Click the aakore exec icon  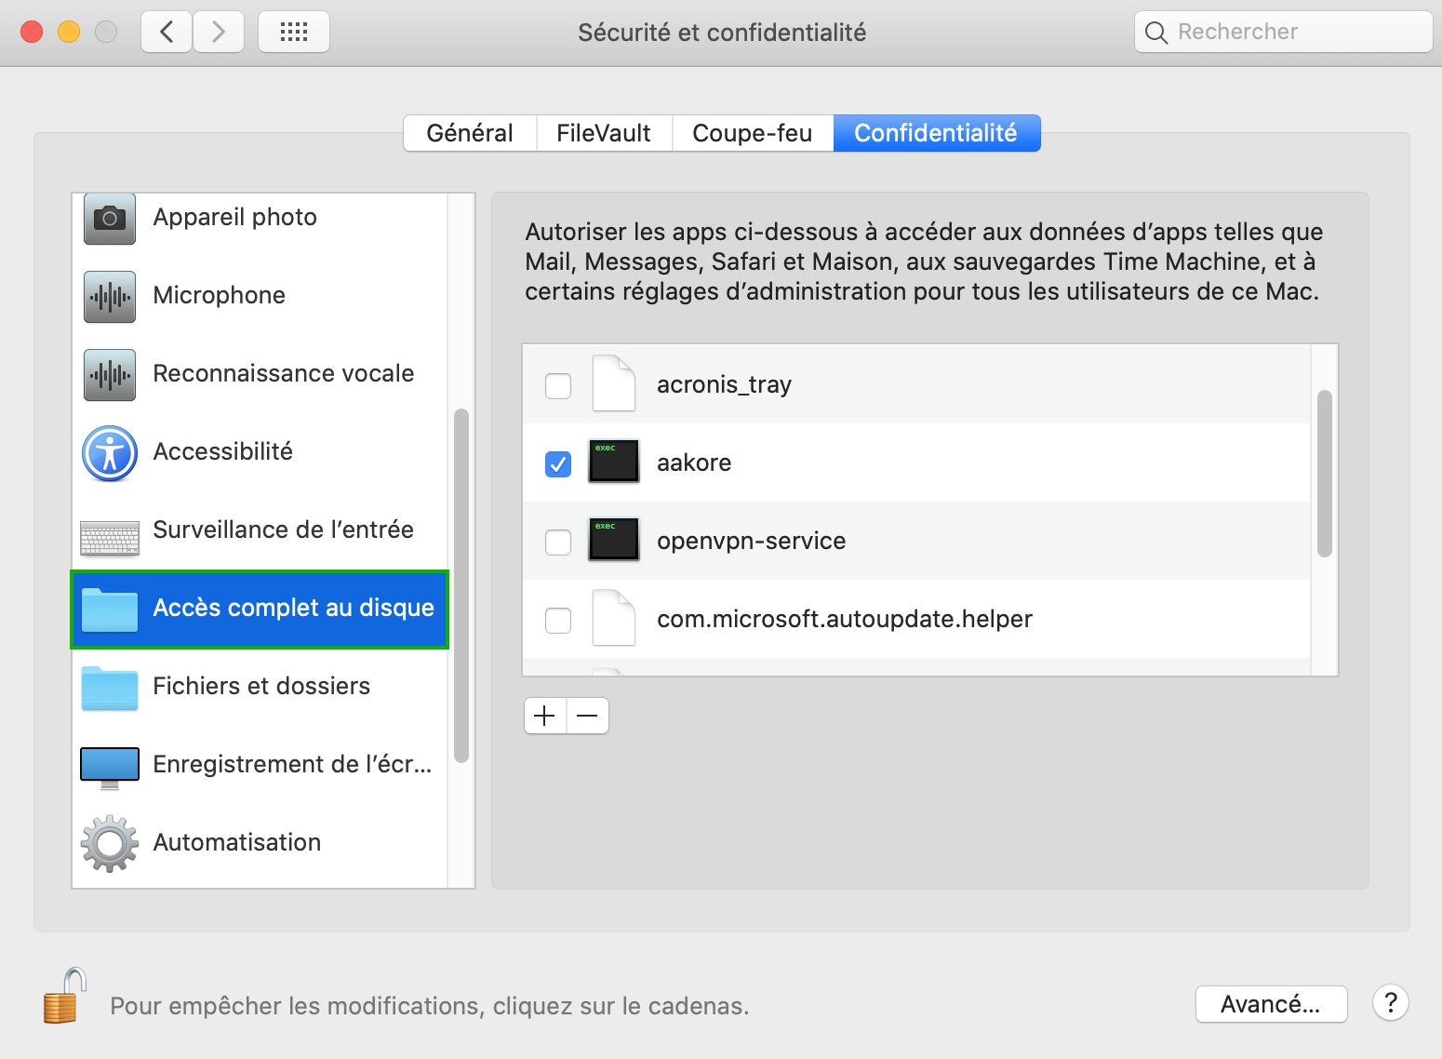pos(614,461)
